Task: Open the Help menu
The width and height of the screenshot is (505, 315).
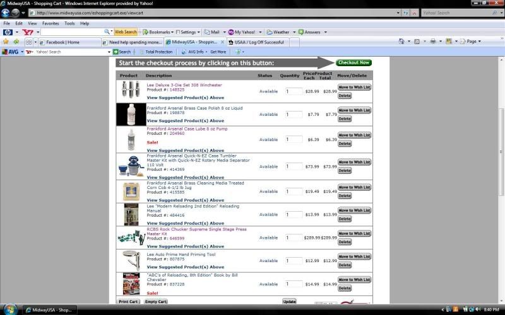Action: tap(85, 23)
